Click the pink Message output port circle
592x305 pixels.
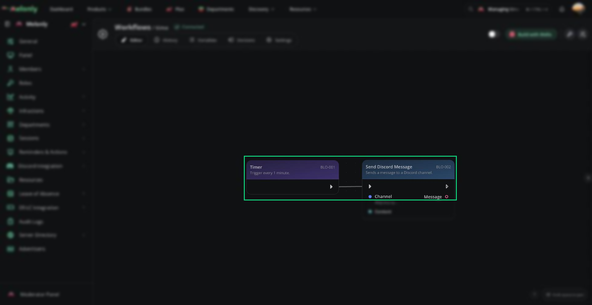[447, 197]
